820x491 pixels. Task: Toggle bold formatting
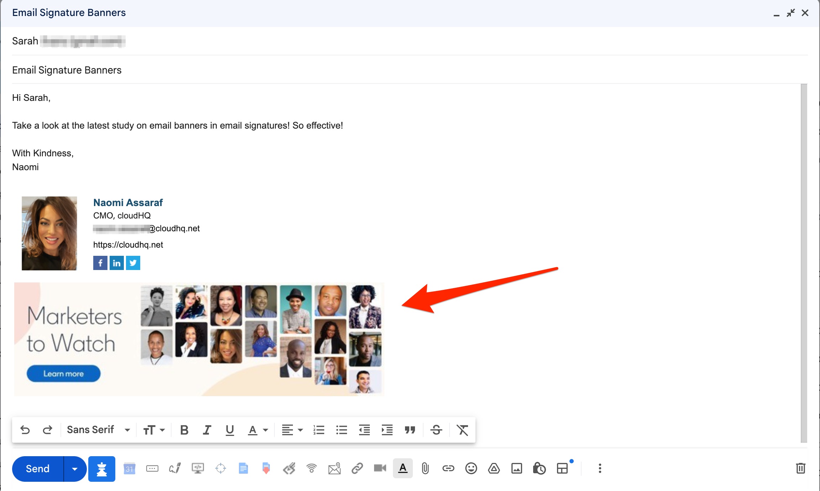(x=184, y=430)
